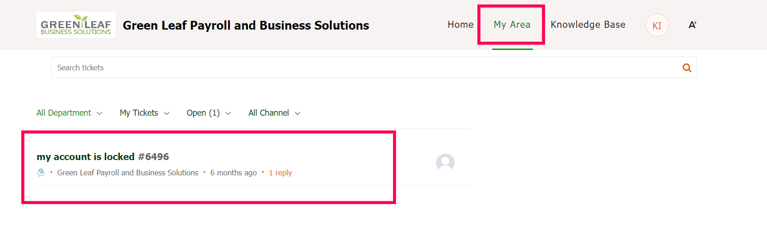Image resolution: width=767 pixels, height=248 pixels.
Task: Click the grey assignee avatar on ticket row
Action: [x=445, y=163]
